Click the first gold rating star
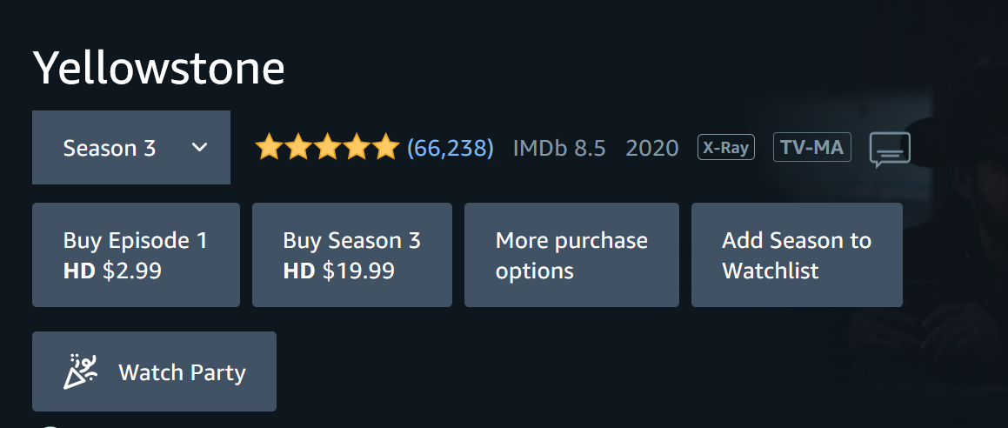The height and width of the screenshot is (428, 1008). tap(269, 146)
